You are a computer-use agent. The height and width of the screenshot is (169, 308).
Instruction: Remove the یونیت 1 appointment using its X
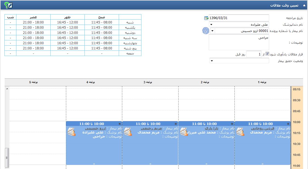click(288, 124)
